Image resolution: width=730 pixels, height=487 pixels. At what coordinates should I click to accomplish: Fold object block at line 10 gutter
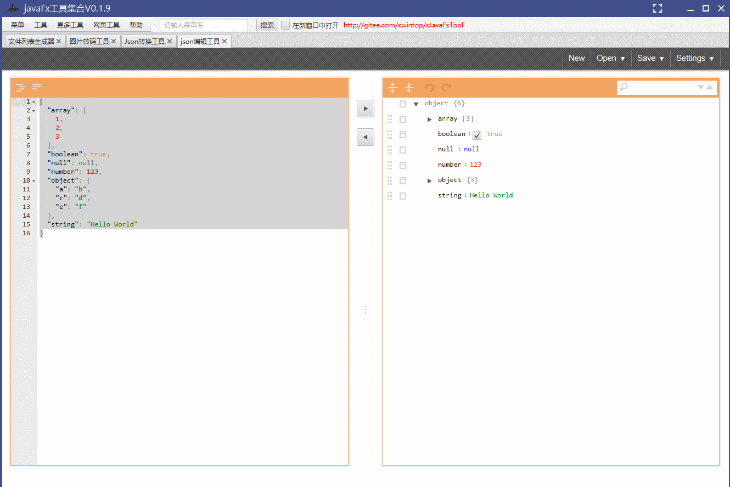point(34,181)
